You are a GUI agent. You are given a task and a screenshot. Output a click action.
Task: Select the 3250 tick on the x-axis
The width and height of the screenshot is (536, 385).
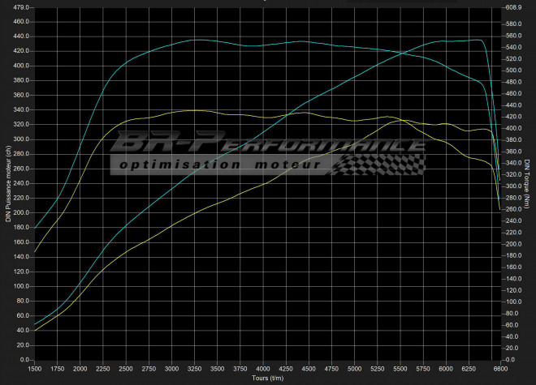[x=197, y=369]
